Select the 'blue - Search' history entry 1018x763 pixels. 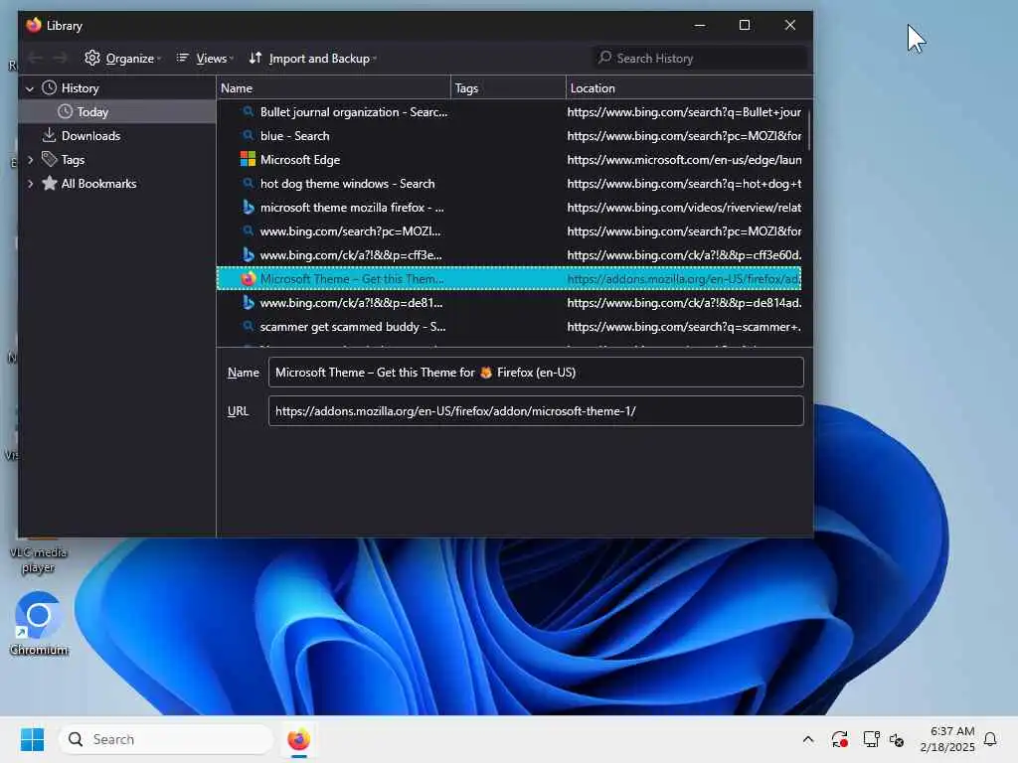pyautogui.click(x=509, y=136)
